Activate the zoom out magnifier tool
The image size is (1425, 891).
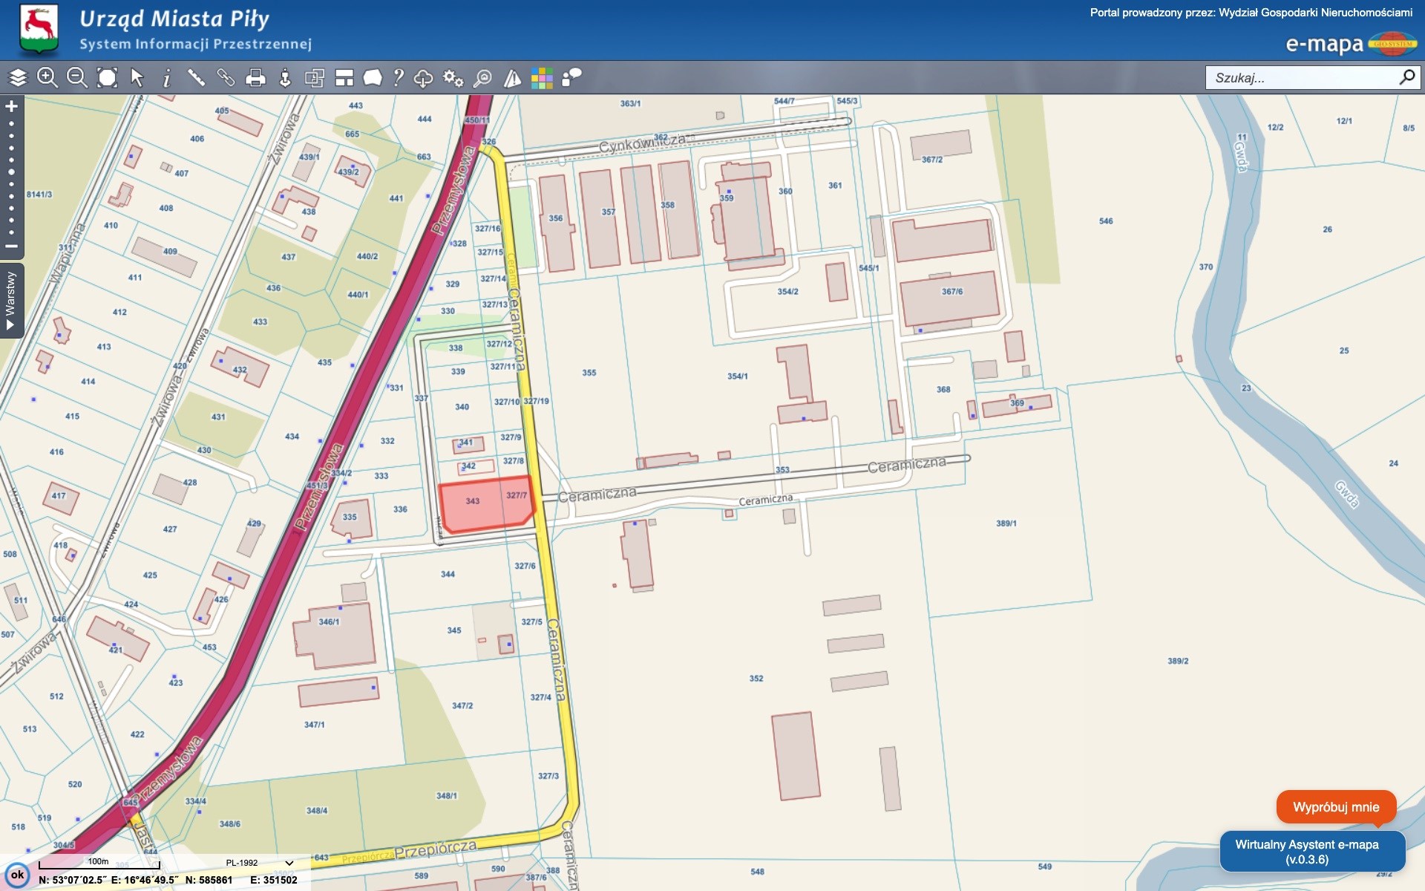(77, 77)
